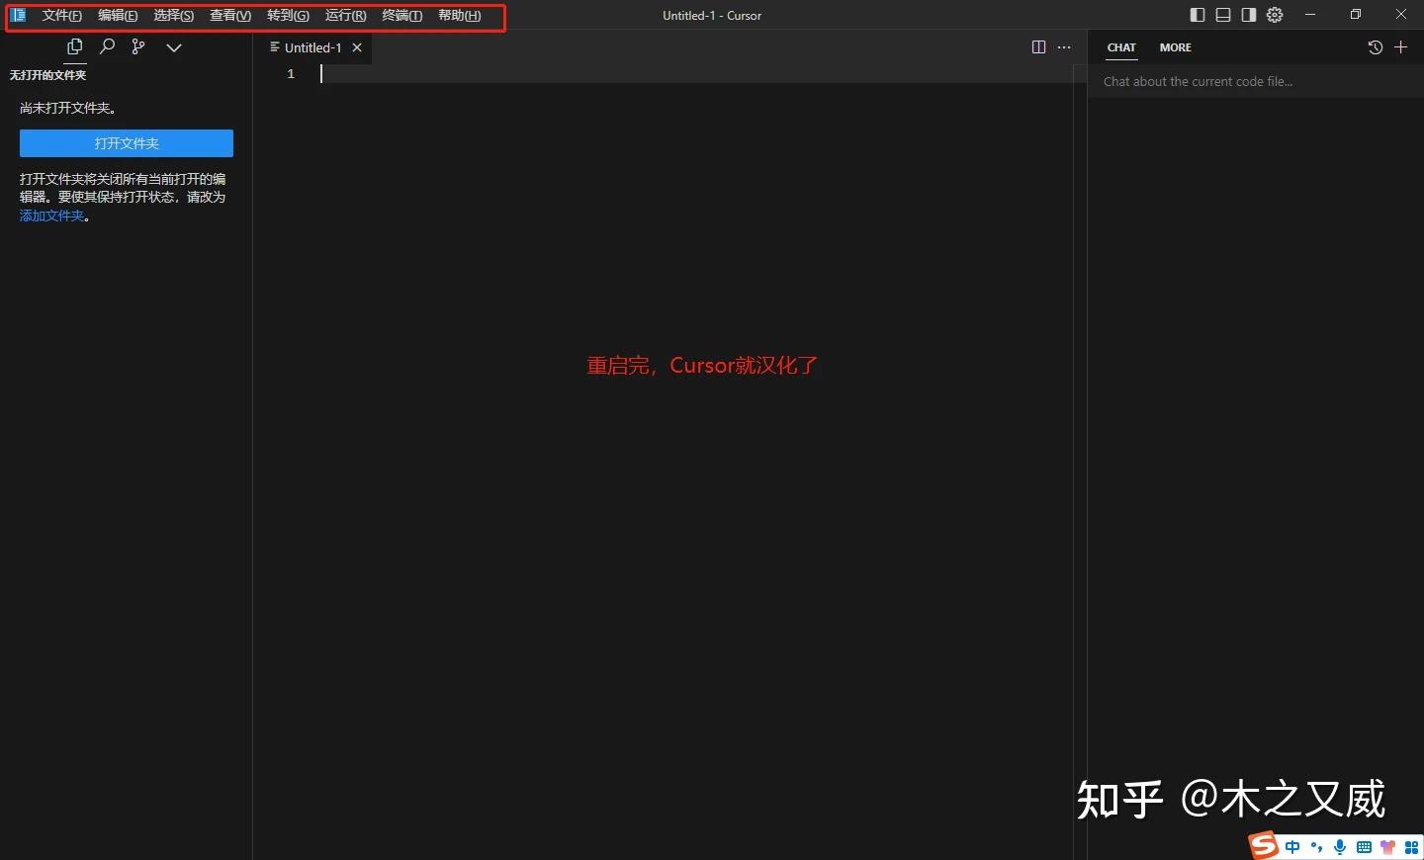The image size is (1424, 860).
Task: Switch to the CHAT tab
Action: (x=1121, y=47)
